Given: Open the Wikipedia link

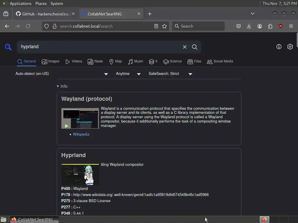Looking at the screenshot, I should [x=81, y=134].
